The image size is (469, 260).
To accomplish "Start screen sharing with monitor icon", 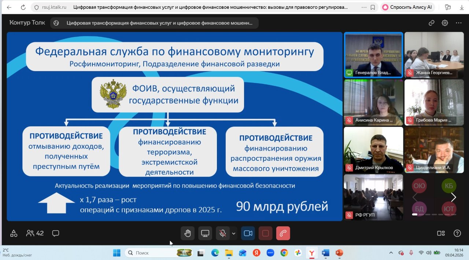I will pyautogui.click(x=205, y=233).
